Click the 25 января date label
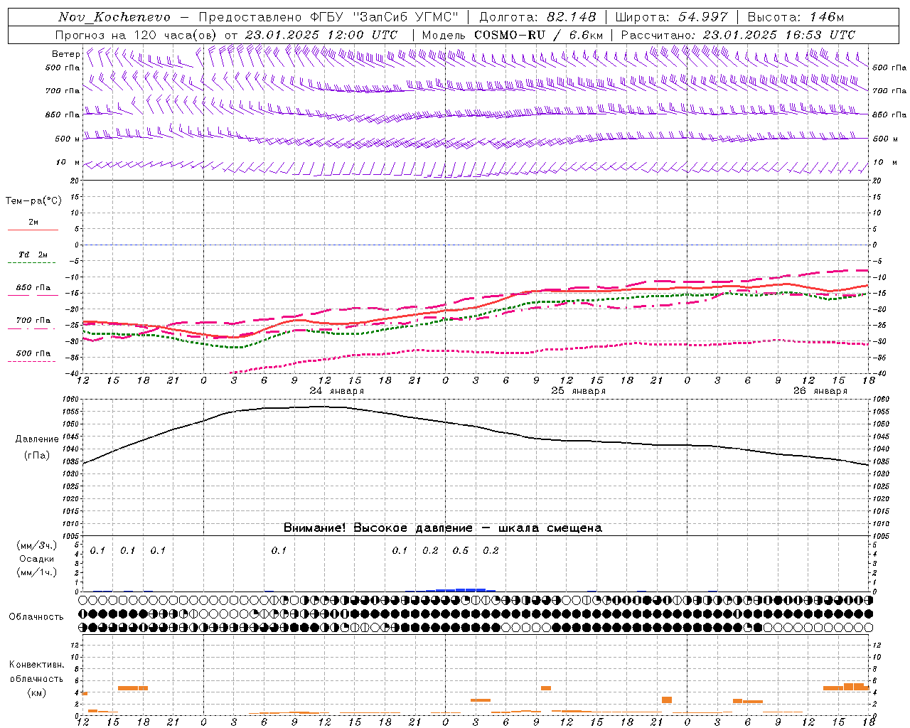Image resolution: width=910 pixels, height=728 pixels. (x=579, y=391)
